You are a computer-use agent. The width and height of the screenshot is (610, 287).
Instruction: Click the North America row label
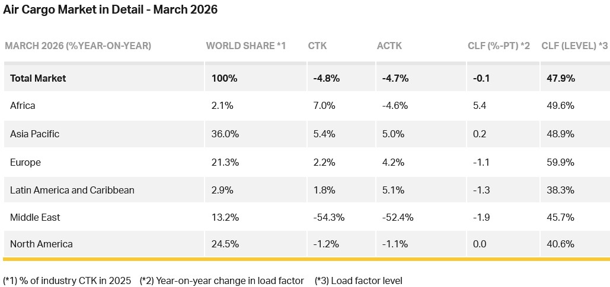[x=41, y=244]
